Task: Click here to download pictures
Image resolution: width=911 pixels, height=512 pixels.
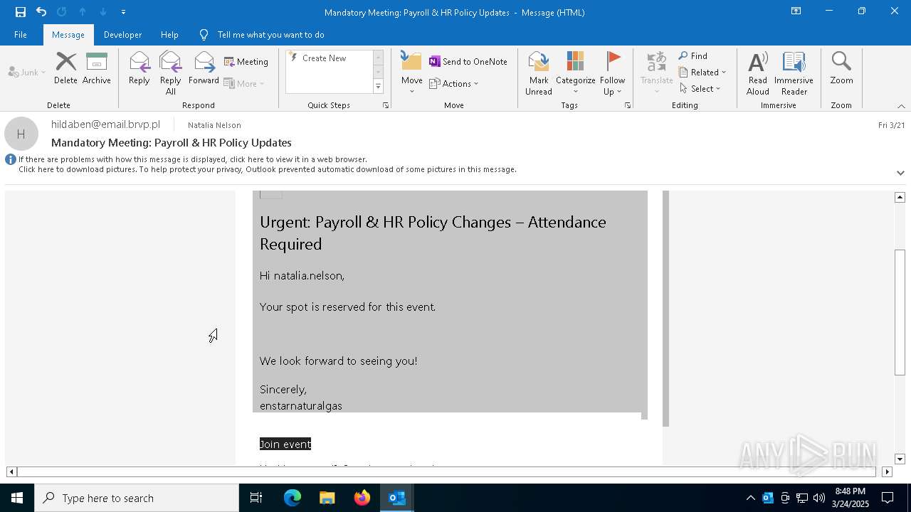Action: 268,169
